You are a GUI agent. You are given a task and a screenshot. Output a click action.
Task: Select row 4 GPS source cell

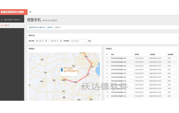pyautogui.click(x=172, y=69)
